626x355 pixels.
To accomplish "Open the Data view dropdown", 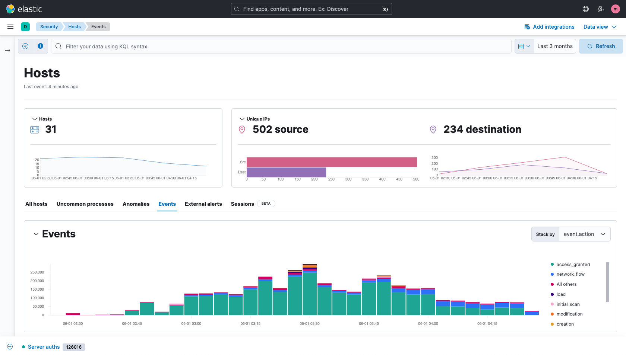I will [x=600, y=27].
